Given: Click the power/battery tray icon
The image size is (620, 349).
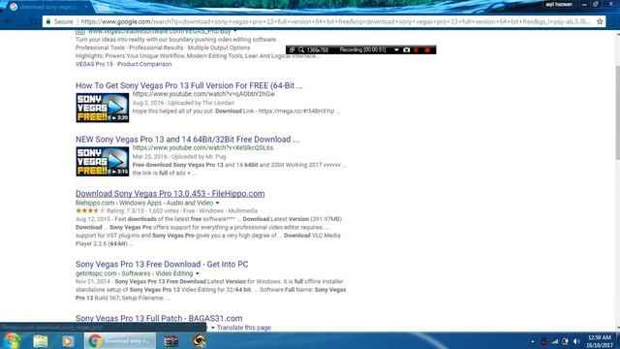Looking at the screenshot, I should click(566, 341).
